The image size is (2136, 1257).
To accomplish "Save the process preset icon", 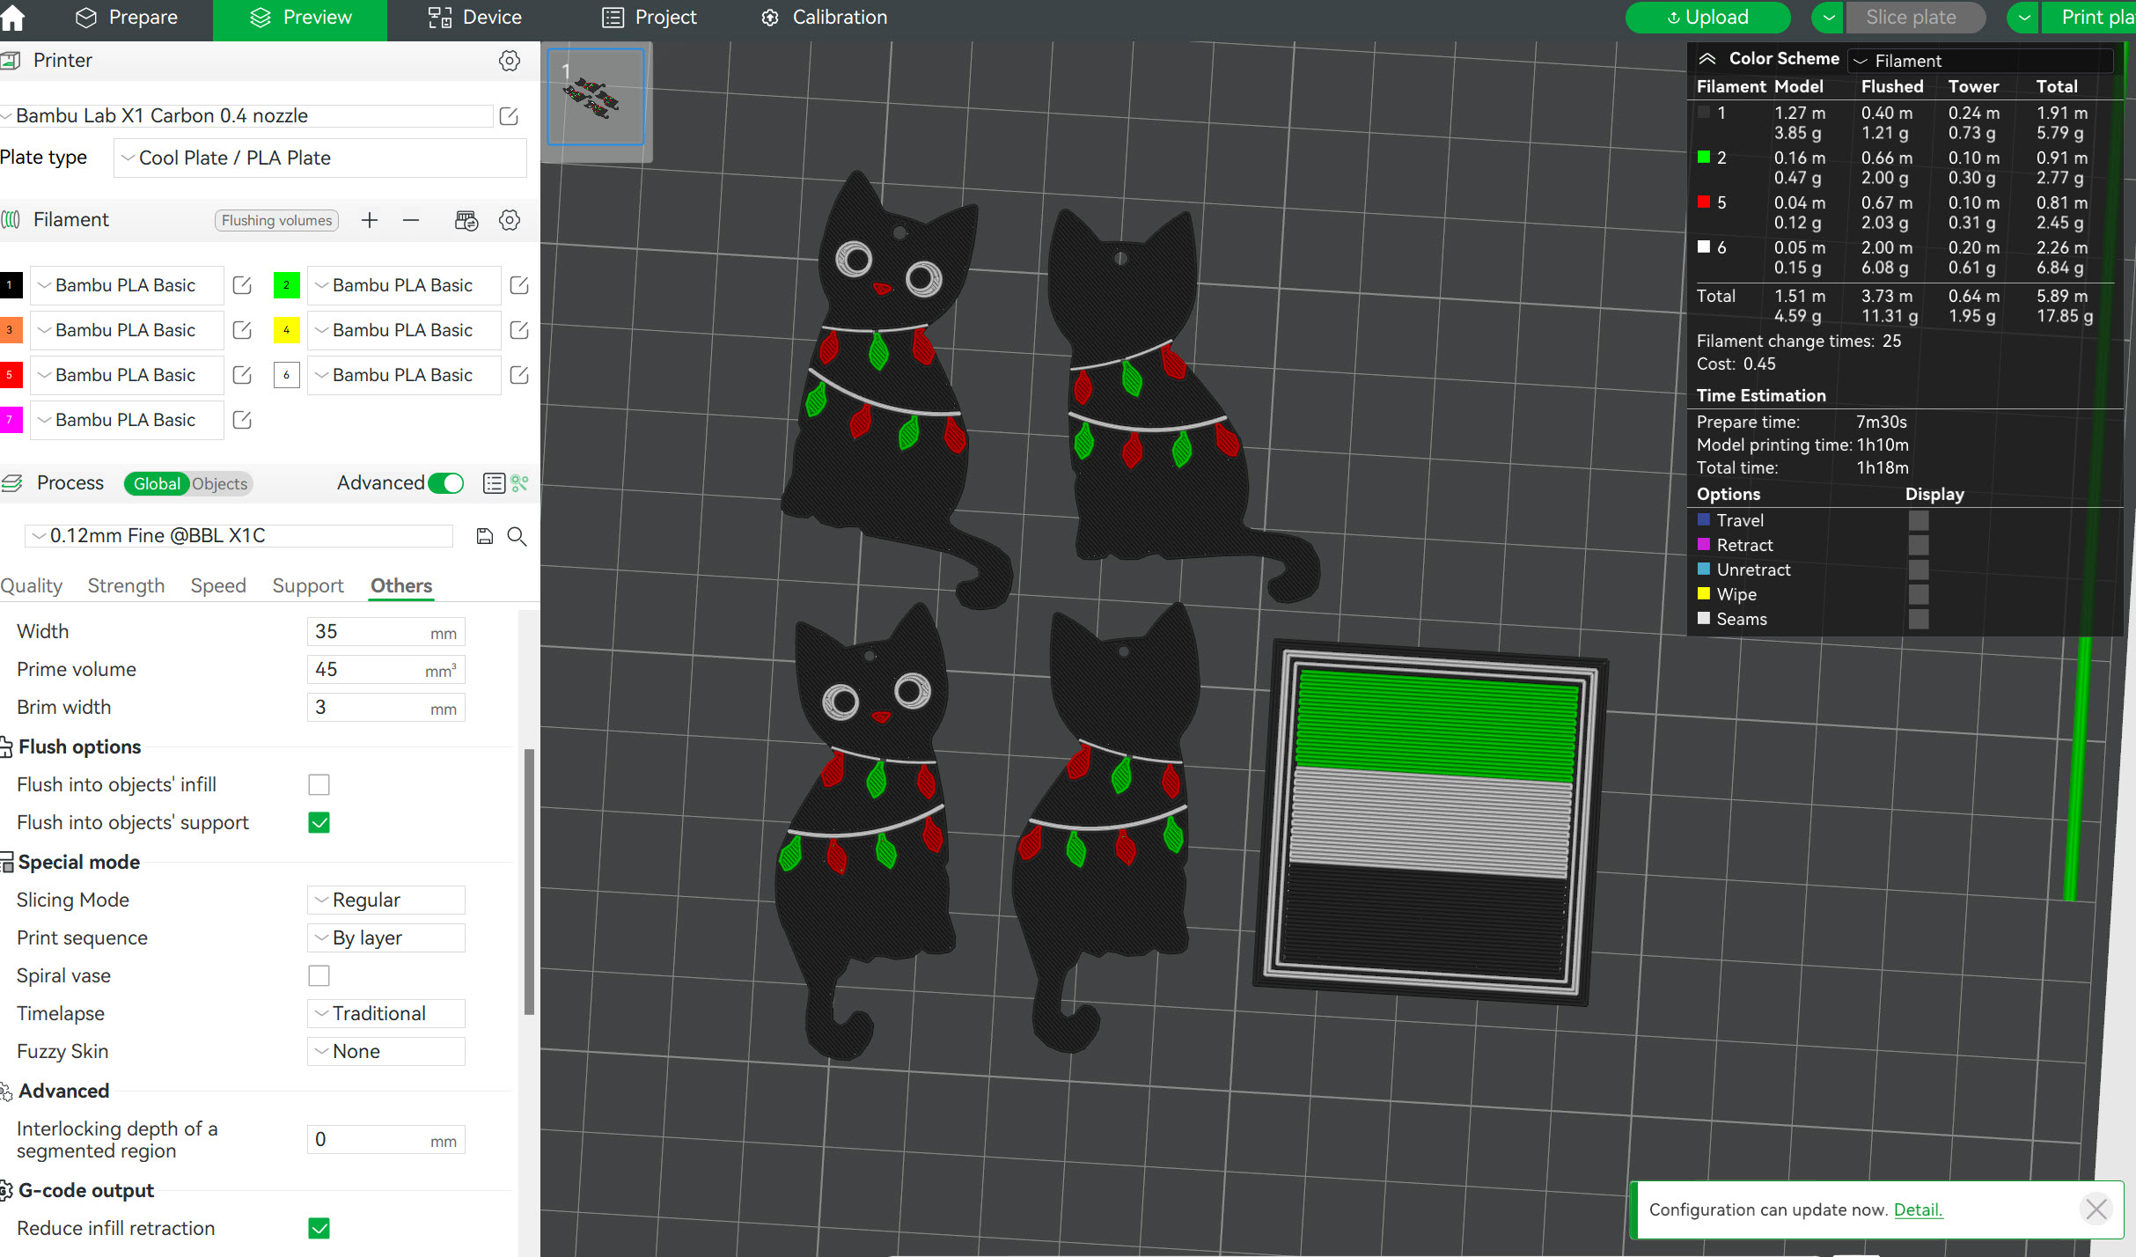I will pos(485,536).
